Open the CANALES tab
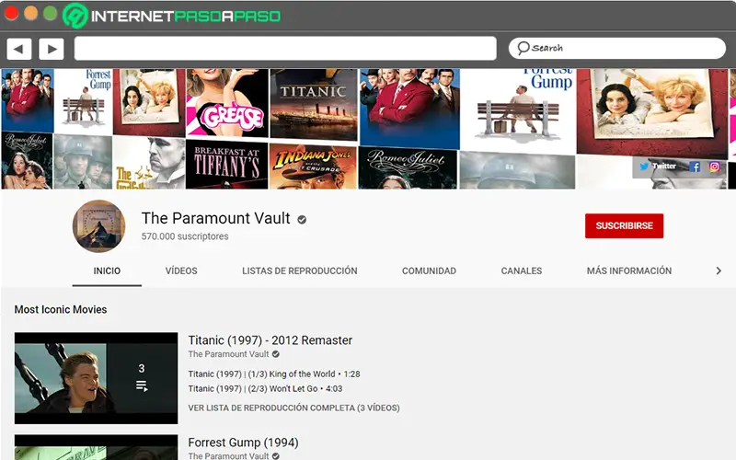736x460 pixels. (522, 270)
